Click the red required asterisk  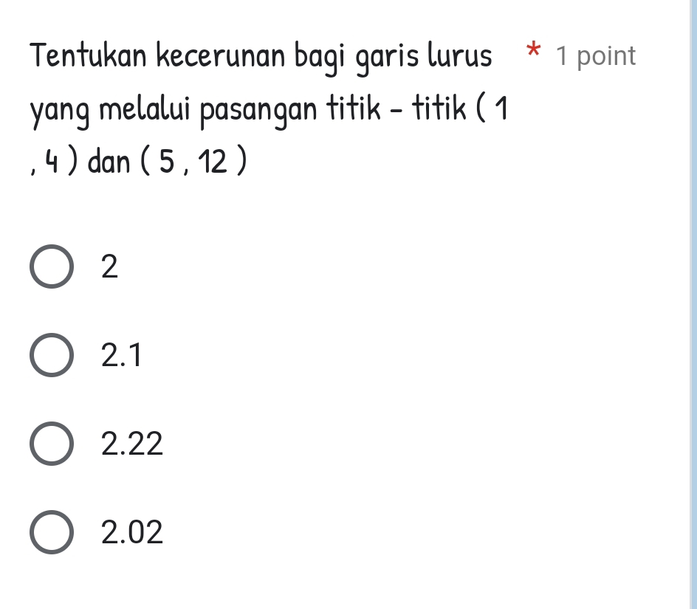(x=533, y=55)
